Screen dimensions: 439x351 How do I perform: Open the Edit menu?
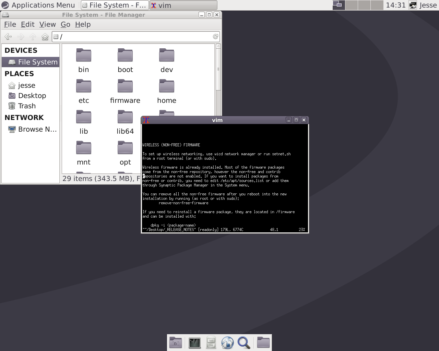(x=27, y=24)
